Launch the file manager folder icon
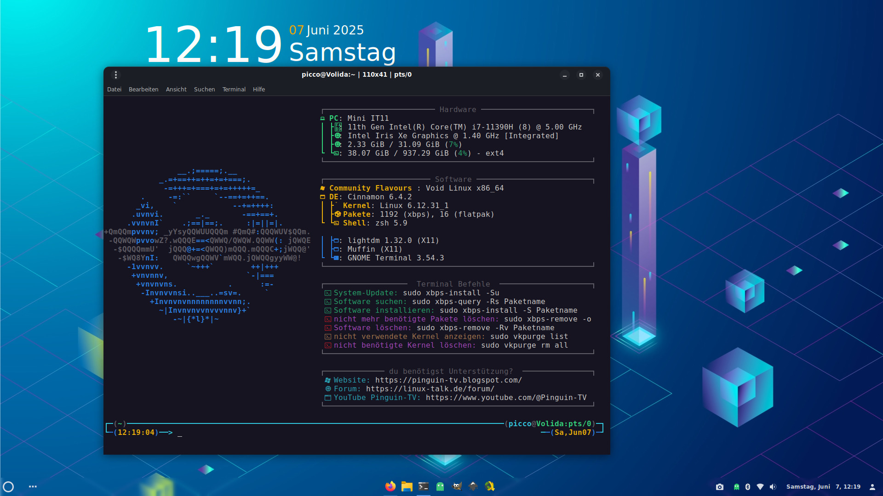 tap(407, 486)
